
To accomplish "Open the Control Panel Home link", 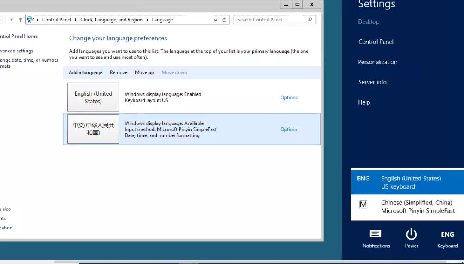I will (18, 36).
